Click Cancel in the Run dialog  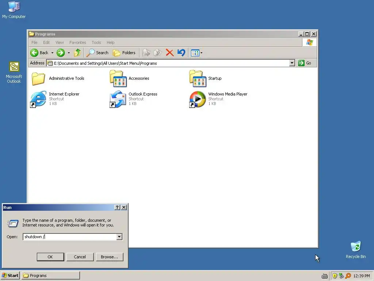80,257
